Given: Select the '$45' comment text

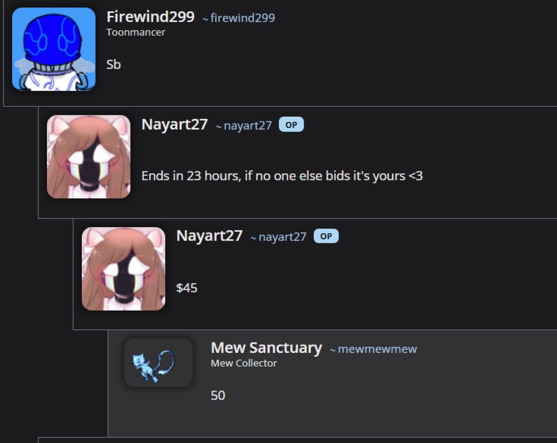Looking at the screenshot, I should click(187, 288).
